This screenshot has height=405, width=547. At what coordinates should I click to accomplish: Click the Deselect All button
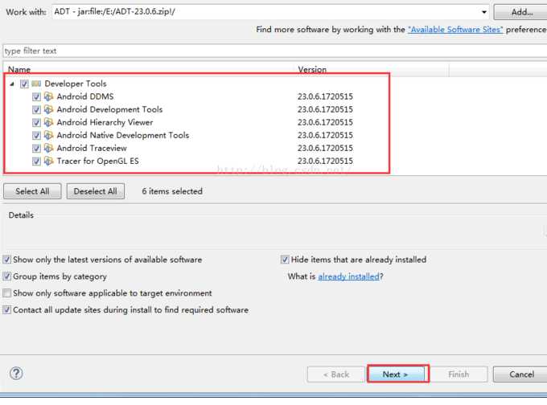coord(95,191)
